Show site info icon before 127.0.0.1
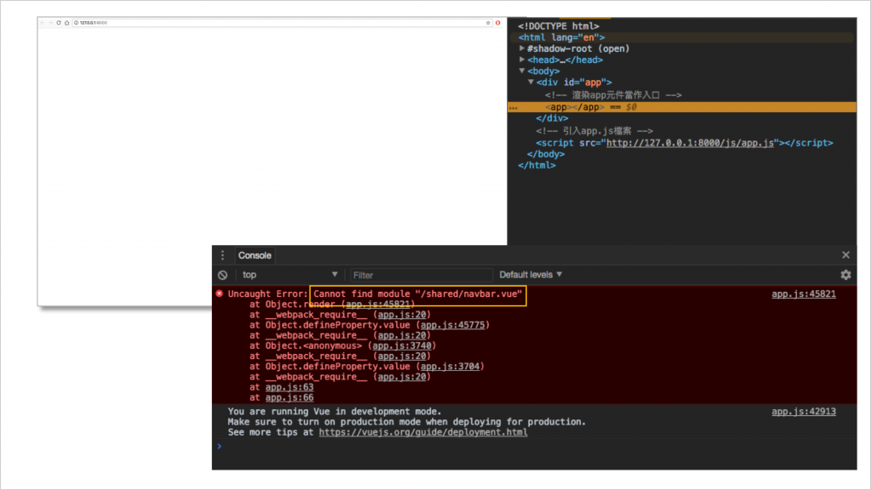871x490 pixels. tap(76, 23)
